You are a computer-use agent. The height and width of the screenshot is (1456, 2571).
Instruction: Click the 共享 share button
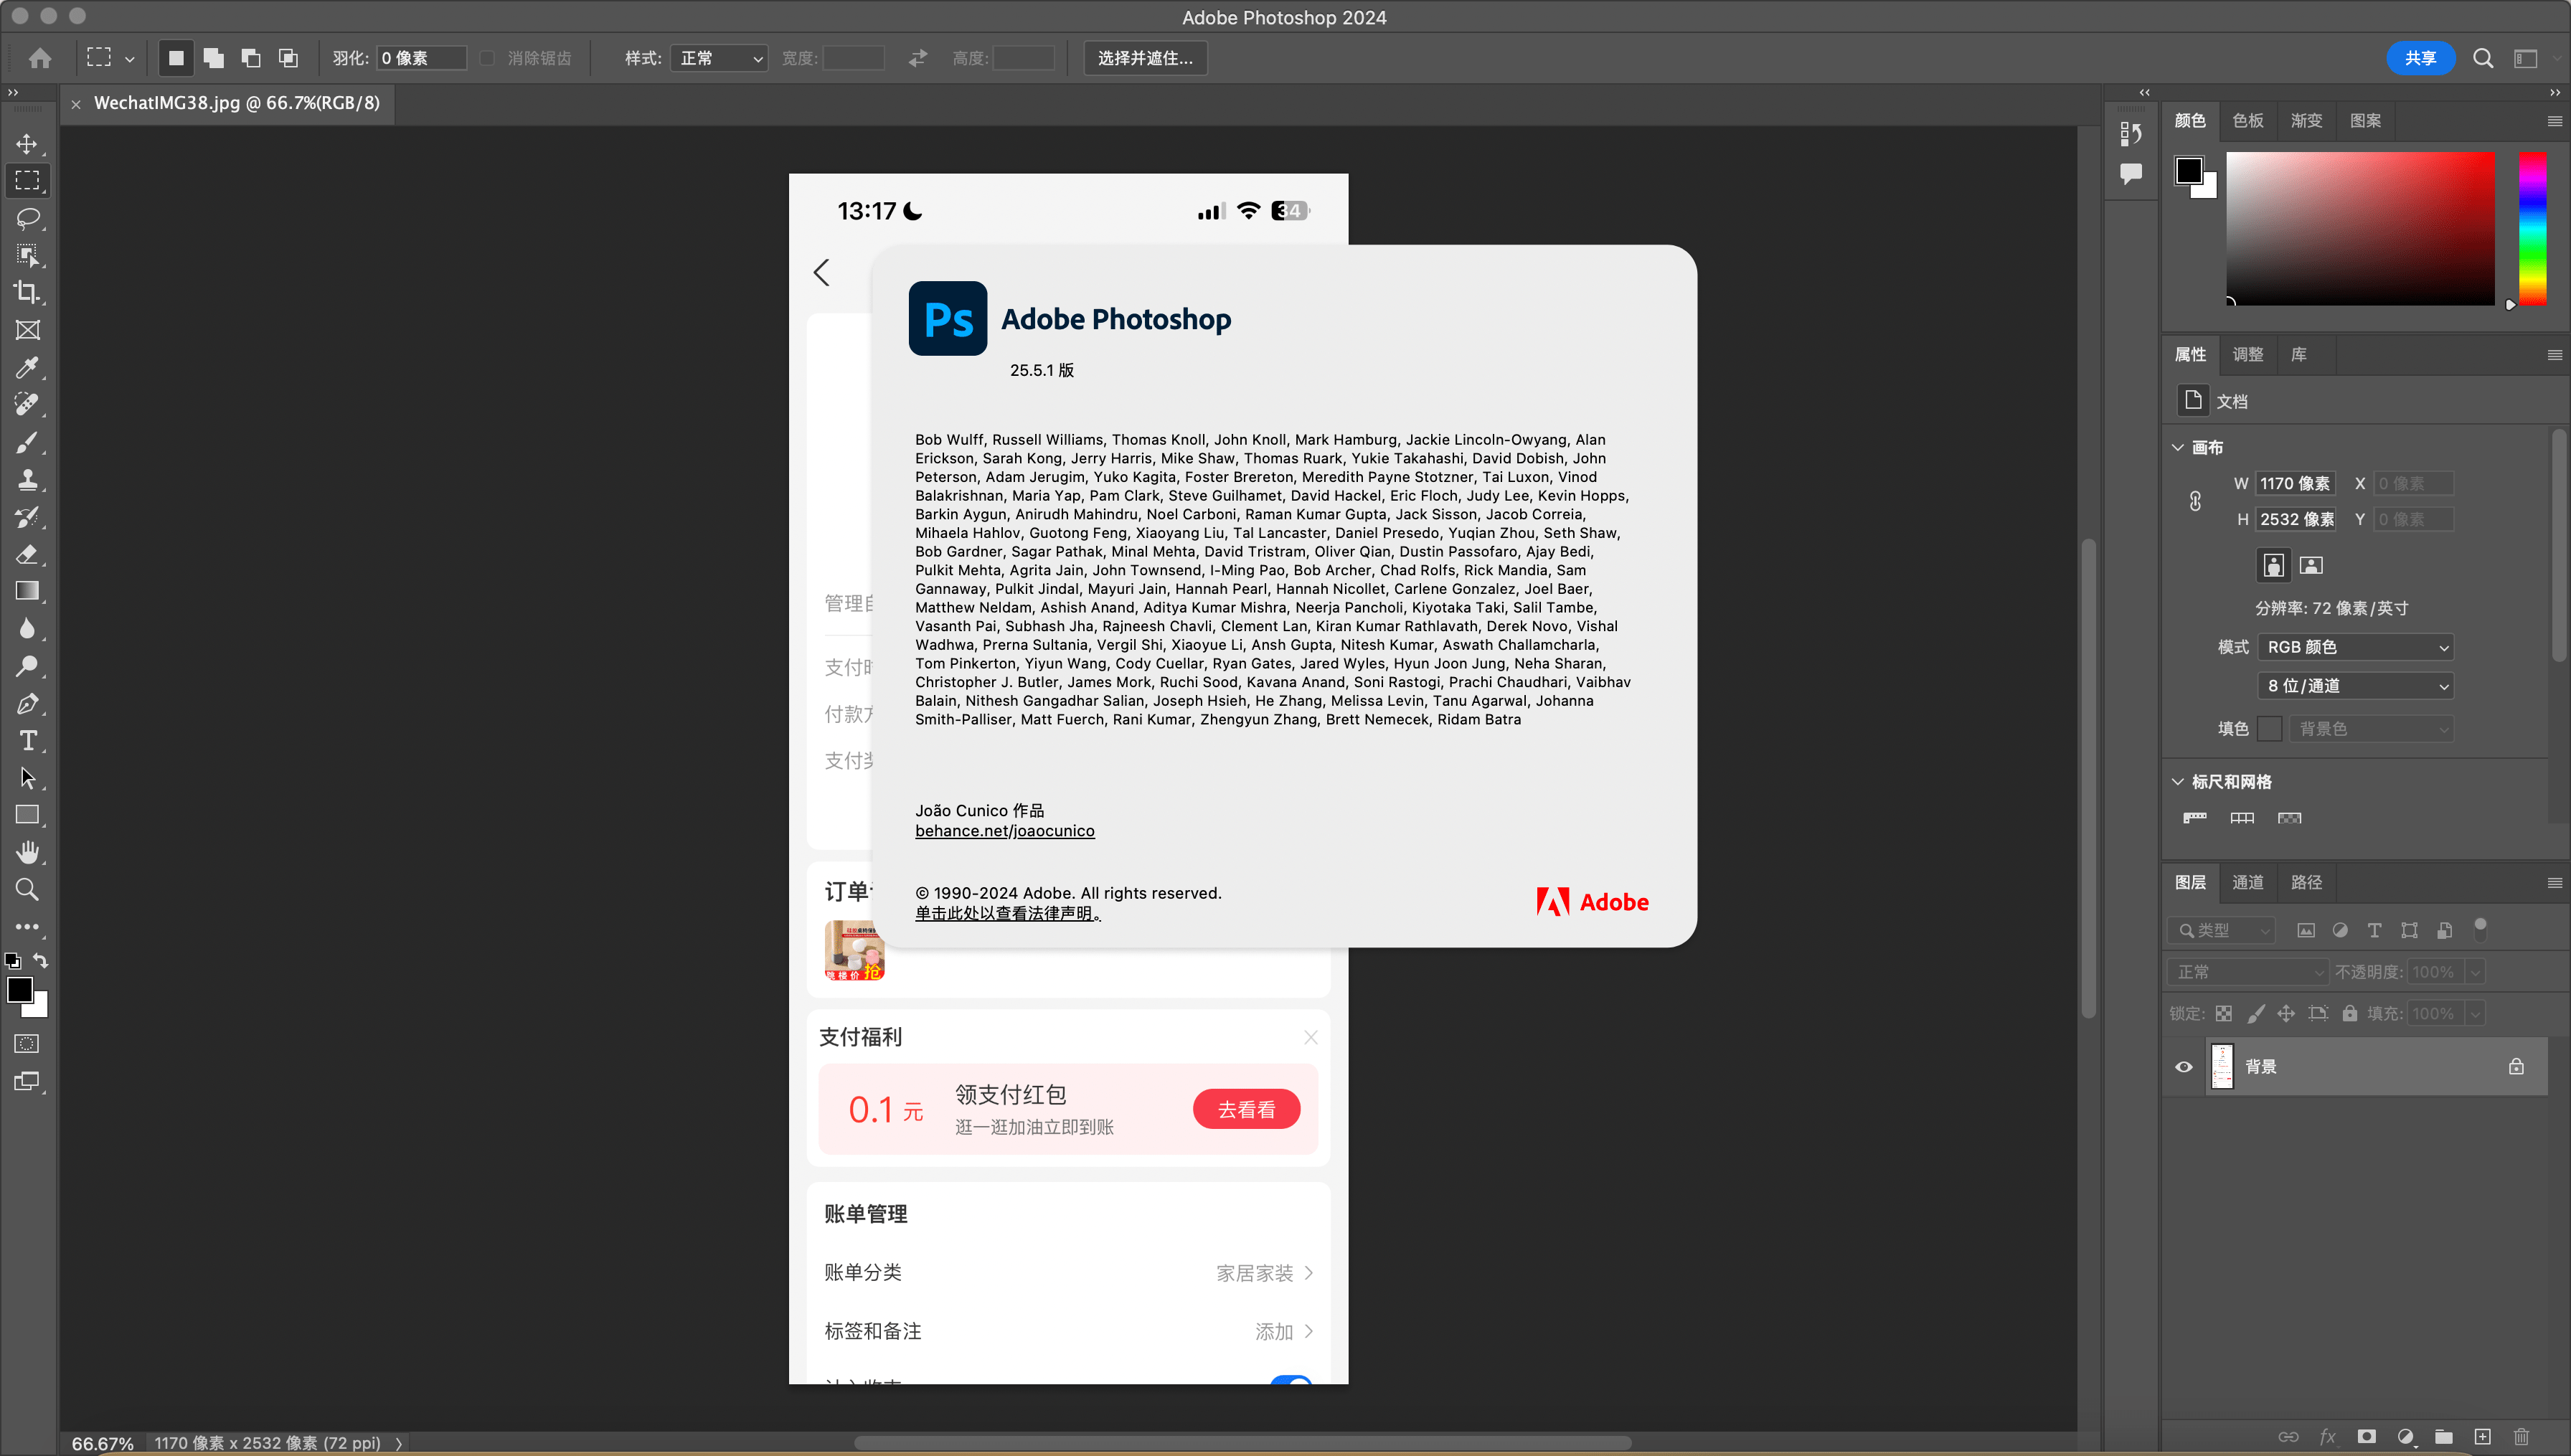(x=2420, y=58)
